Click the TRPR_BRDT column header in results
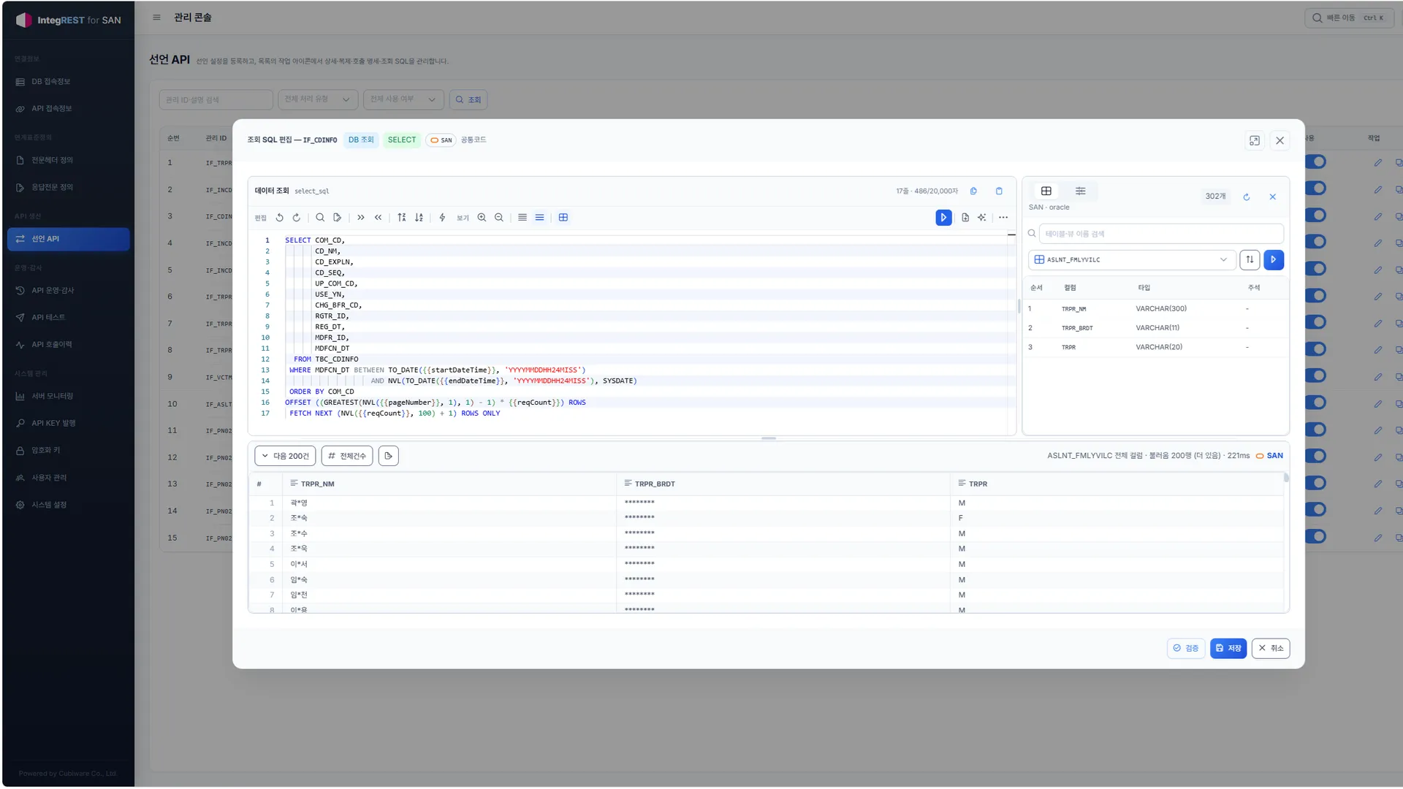1403x789 pixels. (783, 484)
